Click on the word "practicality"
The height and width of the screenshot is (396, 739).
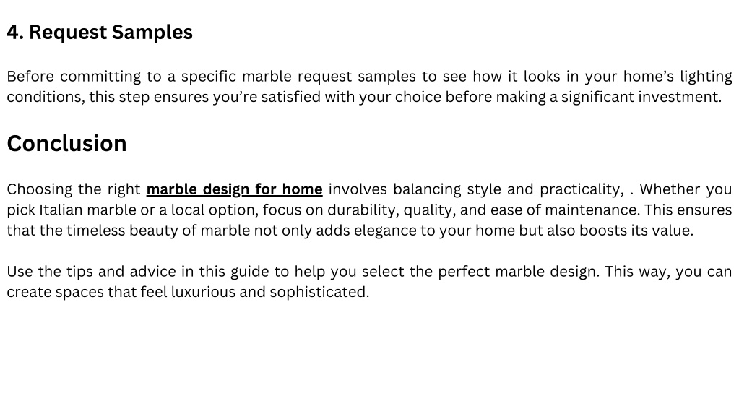click(x=580, y=189)
